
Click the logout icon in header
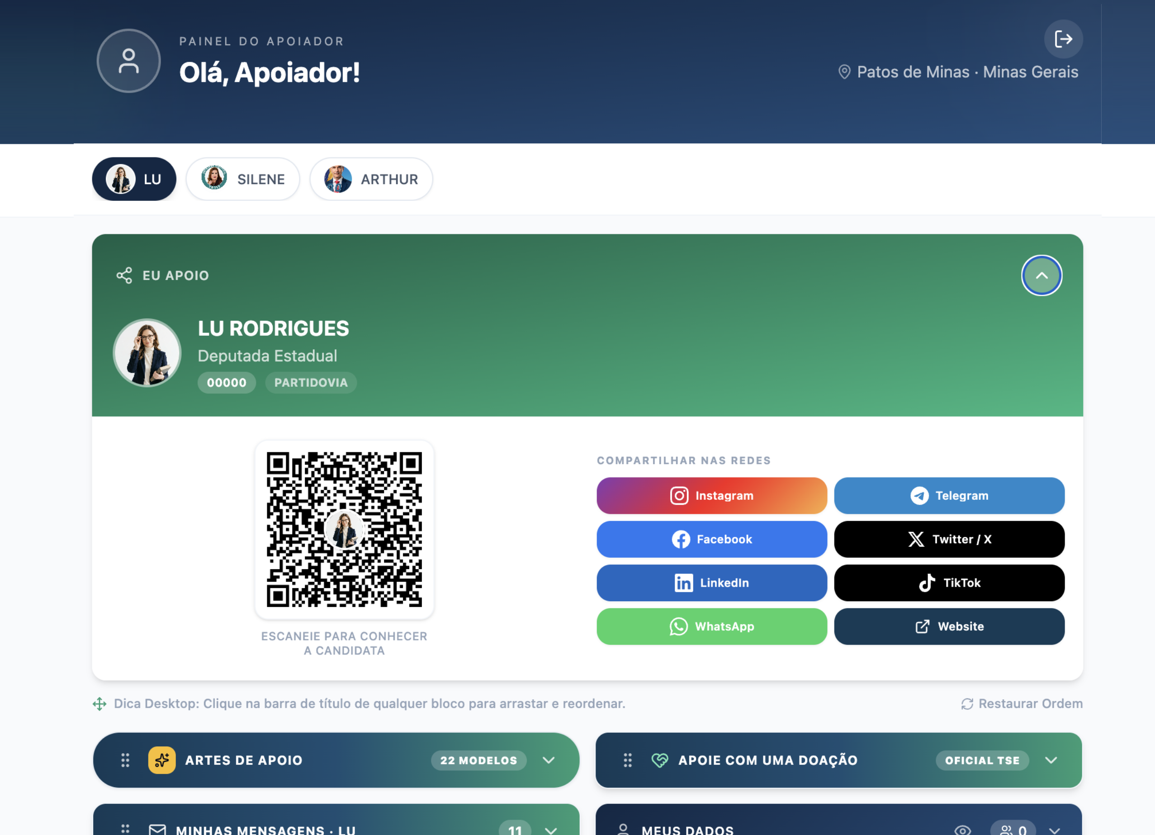(x=1063, y=39)
